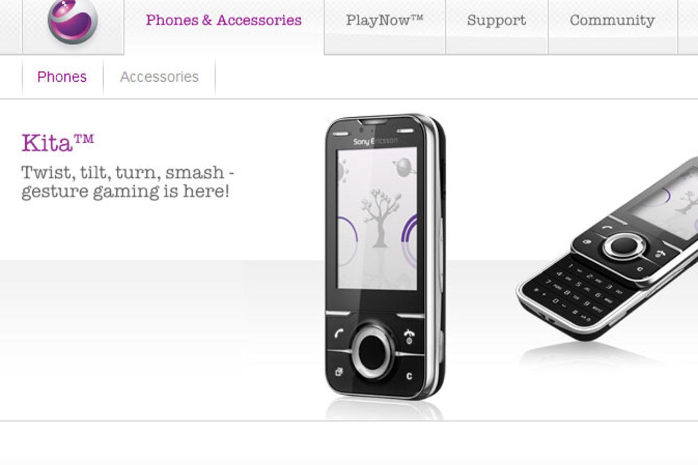Click the Kita™ product title
The width and height of the screenshot is (698, 465).
click(58, 143)
